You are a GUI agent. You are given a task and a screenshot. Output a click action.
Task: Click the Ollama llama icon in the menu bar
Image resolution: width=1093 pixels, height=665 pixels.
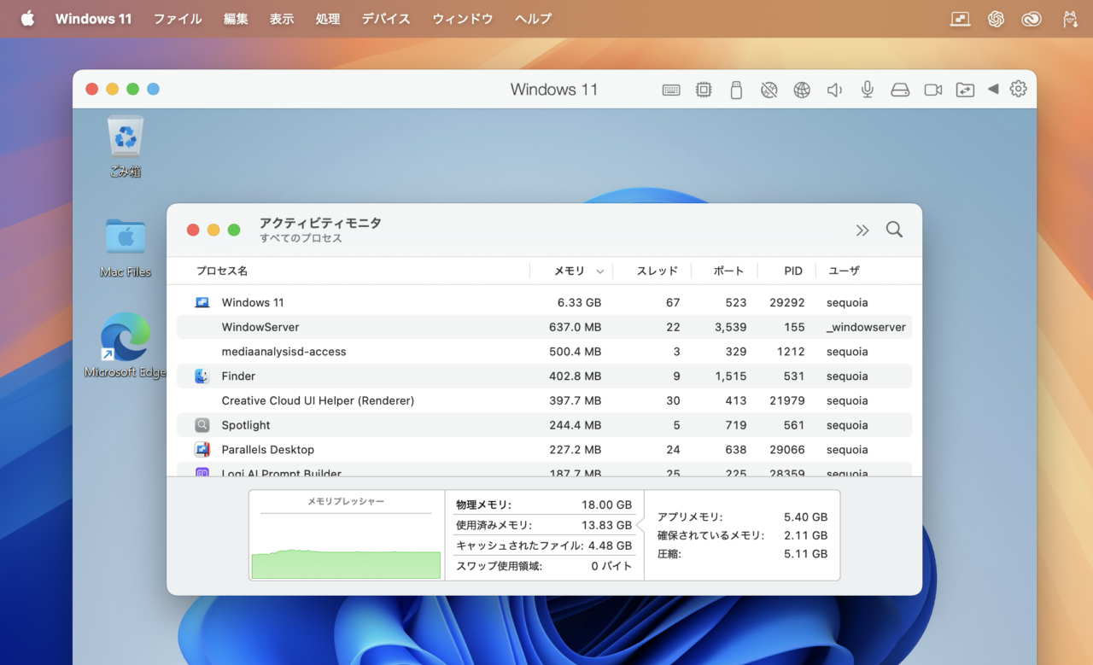tap(1069, 19)
